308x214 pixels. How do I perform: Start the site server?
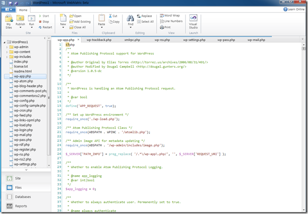(44, 16)
